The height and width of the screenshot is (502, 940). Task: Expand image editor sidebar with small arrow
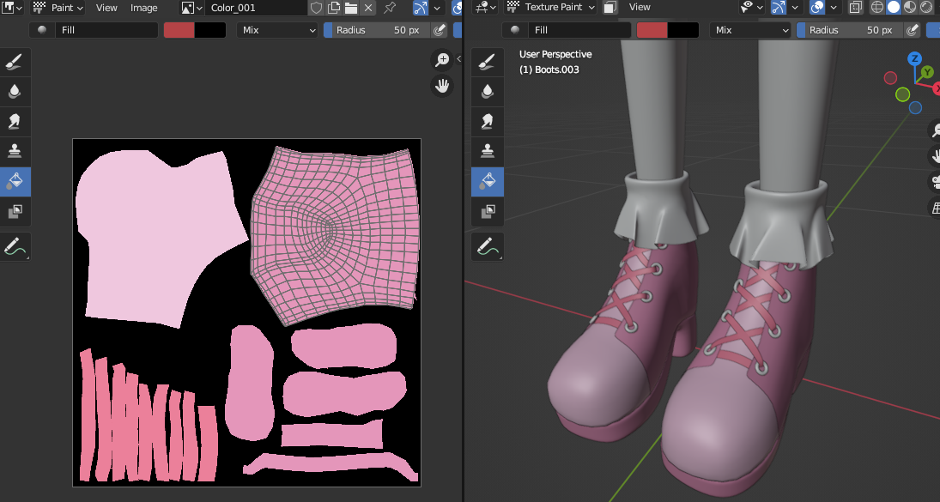click(458, 58)
